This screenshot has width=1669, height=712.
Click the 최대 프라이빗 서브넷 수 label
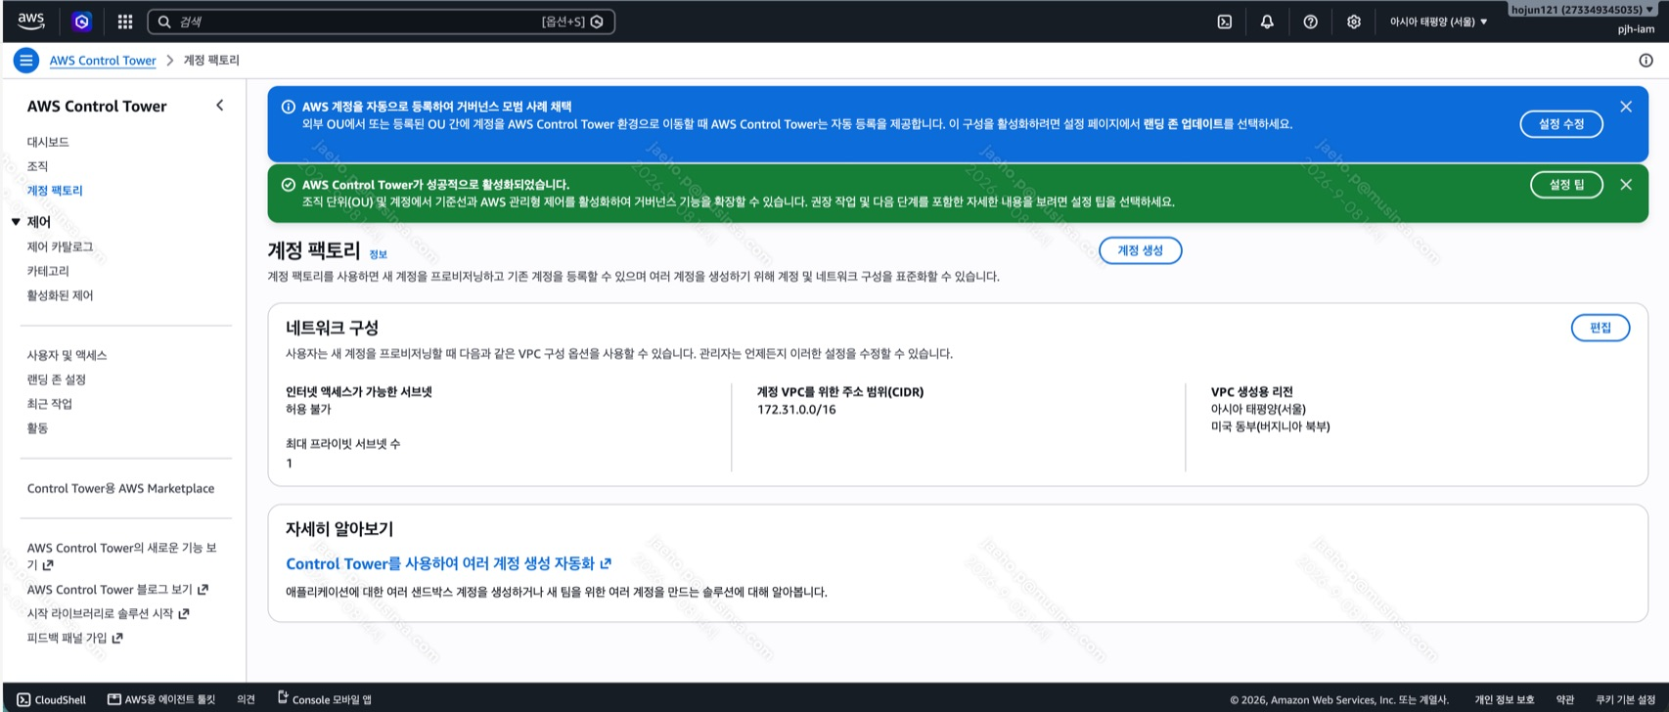coord(342,444)
